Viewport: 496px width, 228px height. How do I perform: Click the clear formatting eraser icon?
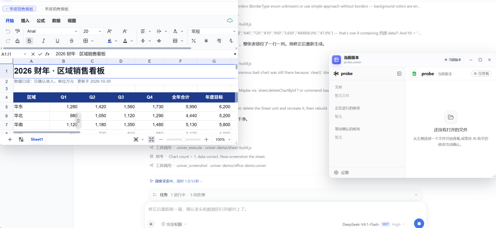(17, 41)
